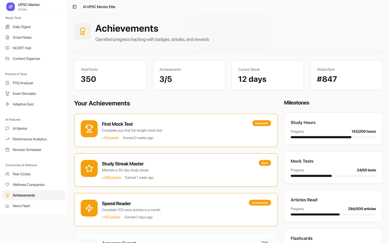Screen dimensions: 389x243
Task: Click the Global Rank #847 card
Action: click(346, 75)
